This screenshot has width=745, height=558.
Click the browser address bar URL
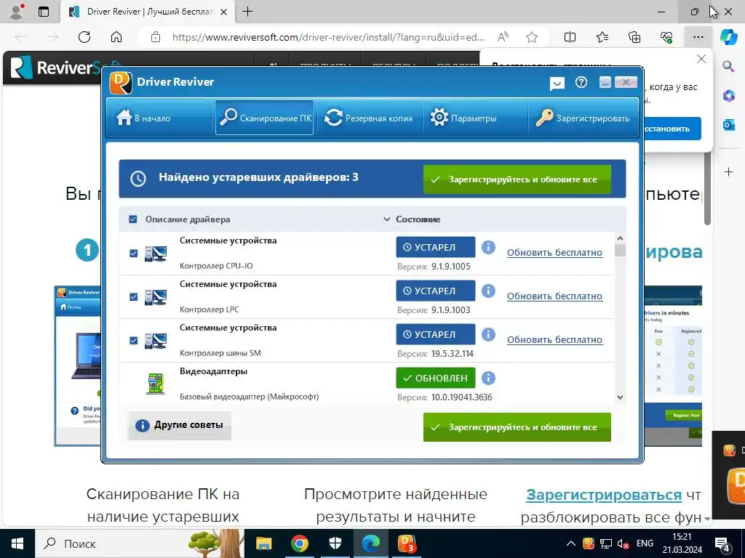[328, 37]
